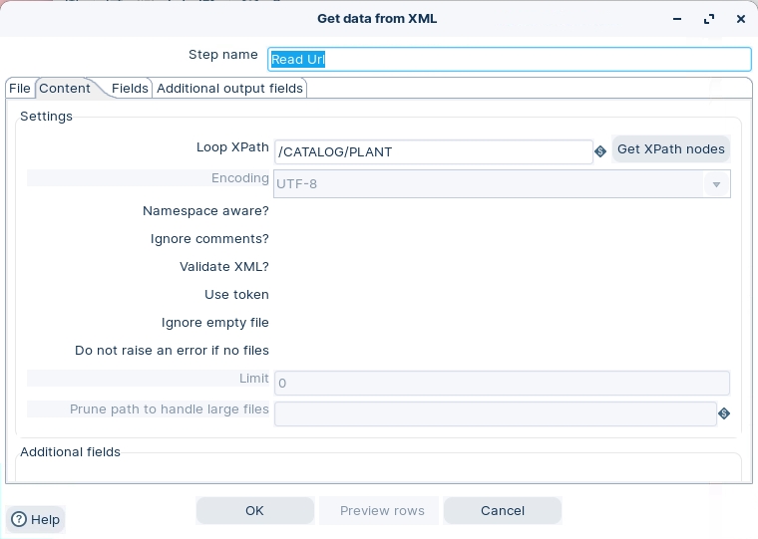Click the Limit input field
Viewport: 758px width, 539px height.
coord(502,383)
